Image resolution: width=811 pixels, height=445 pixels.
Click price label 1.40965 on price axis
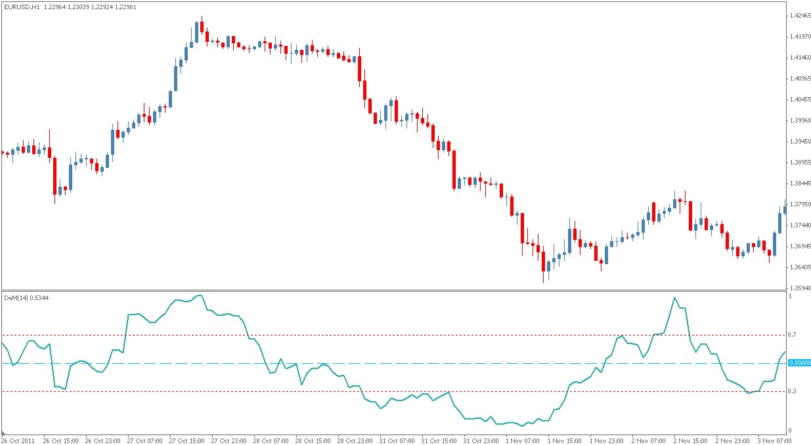pyautogui.click(x=800, y=79)
